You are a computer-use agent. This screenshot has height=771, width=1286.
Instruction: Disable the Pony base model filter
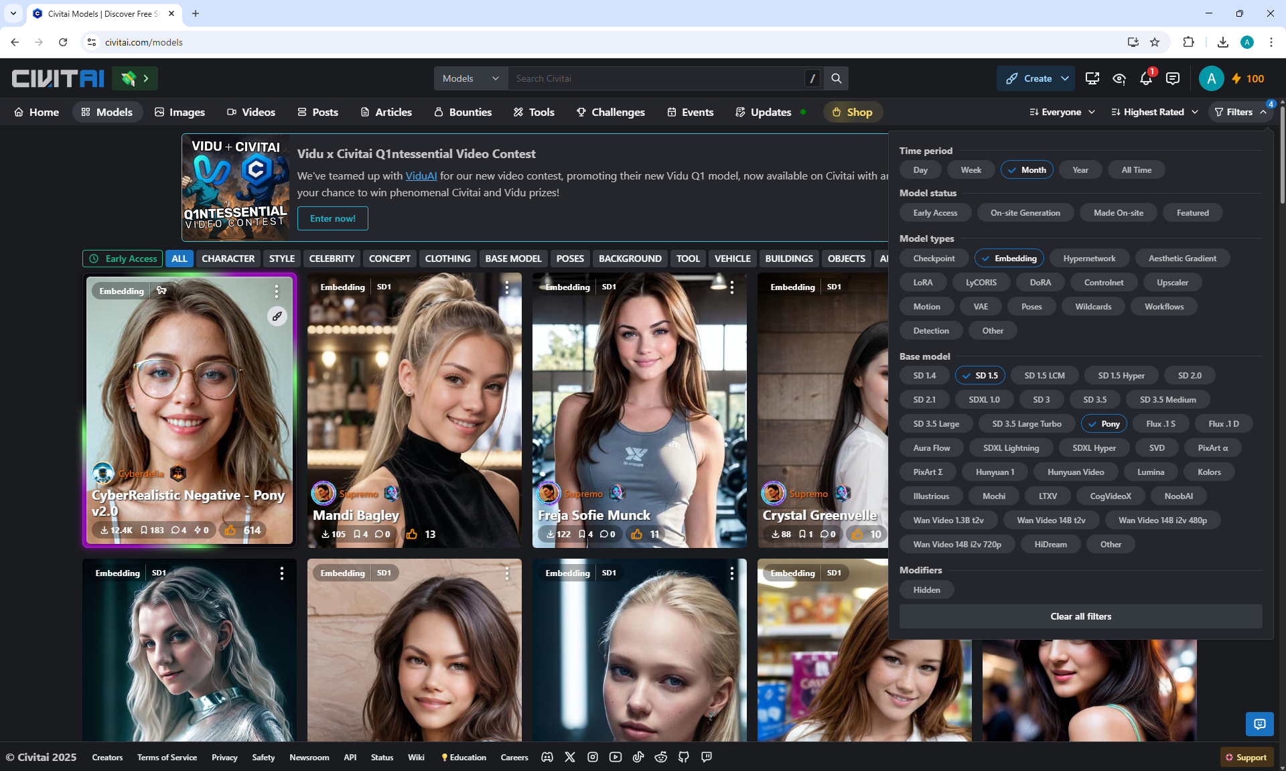[x=1104, y=424]
